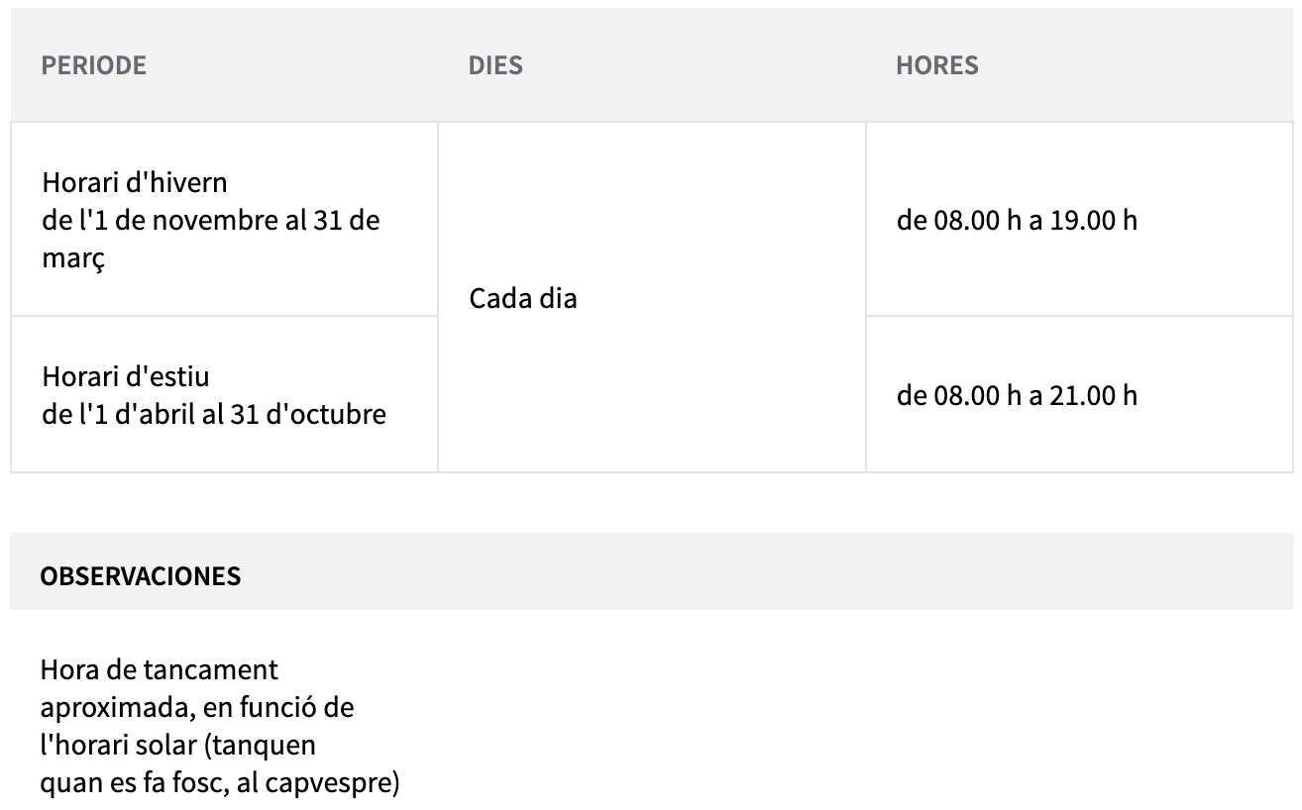Click the DIES column header
The image size is (1302, 810).
pos(495,65)
